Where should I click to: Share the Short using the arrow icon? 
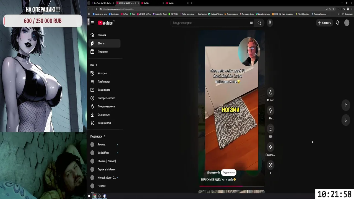point(270,147)
